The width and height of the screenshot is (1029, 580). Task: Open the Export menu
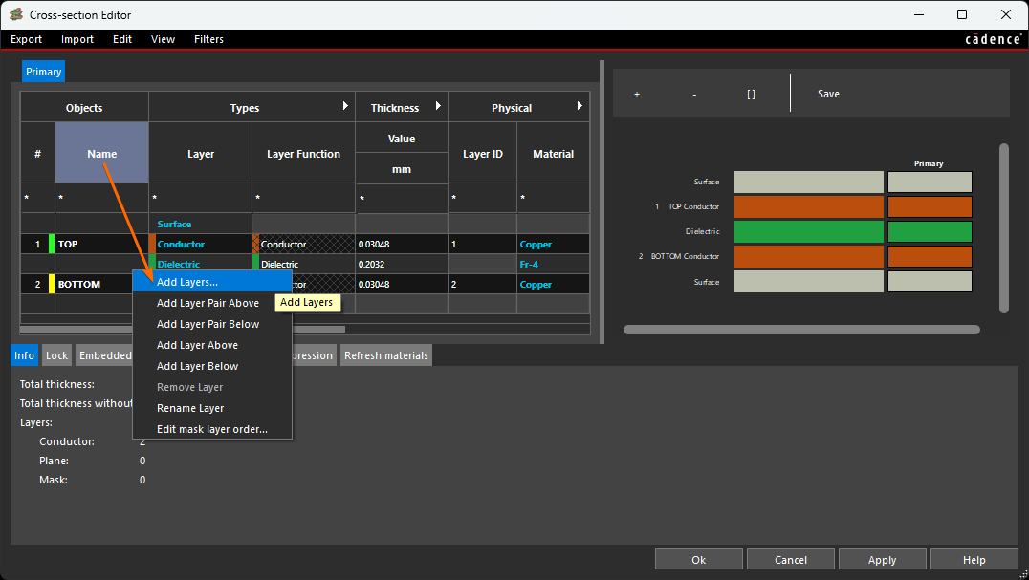pos(27,39)
